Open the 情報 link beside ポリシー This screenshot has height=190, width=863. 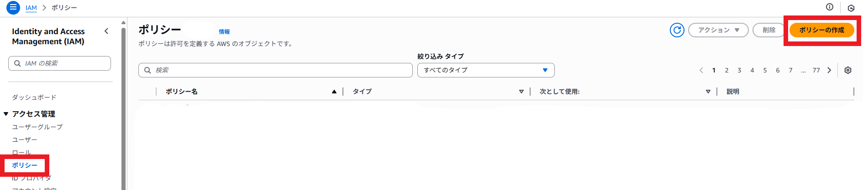pyautogui.click(x=224, y=32)
